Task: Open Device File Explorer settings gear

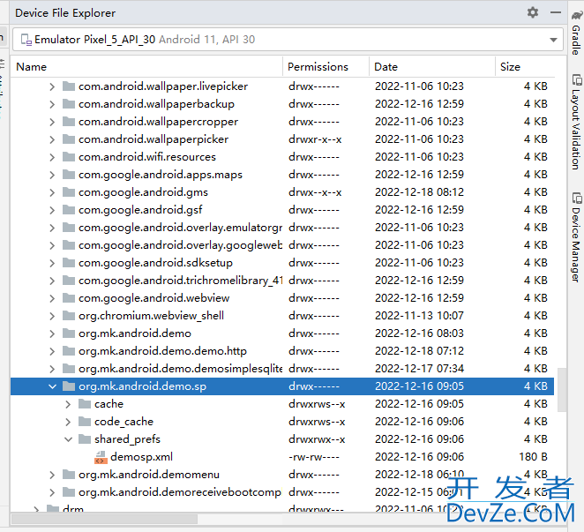Action: [x=533, y=12]
